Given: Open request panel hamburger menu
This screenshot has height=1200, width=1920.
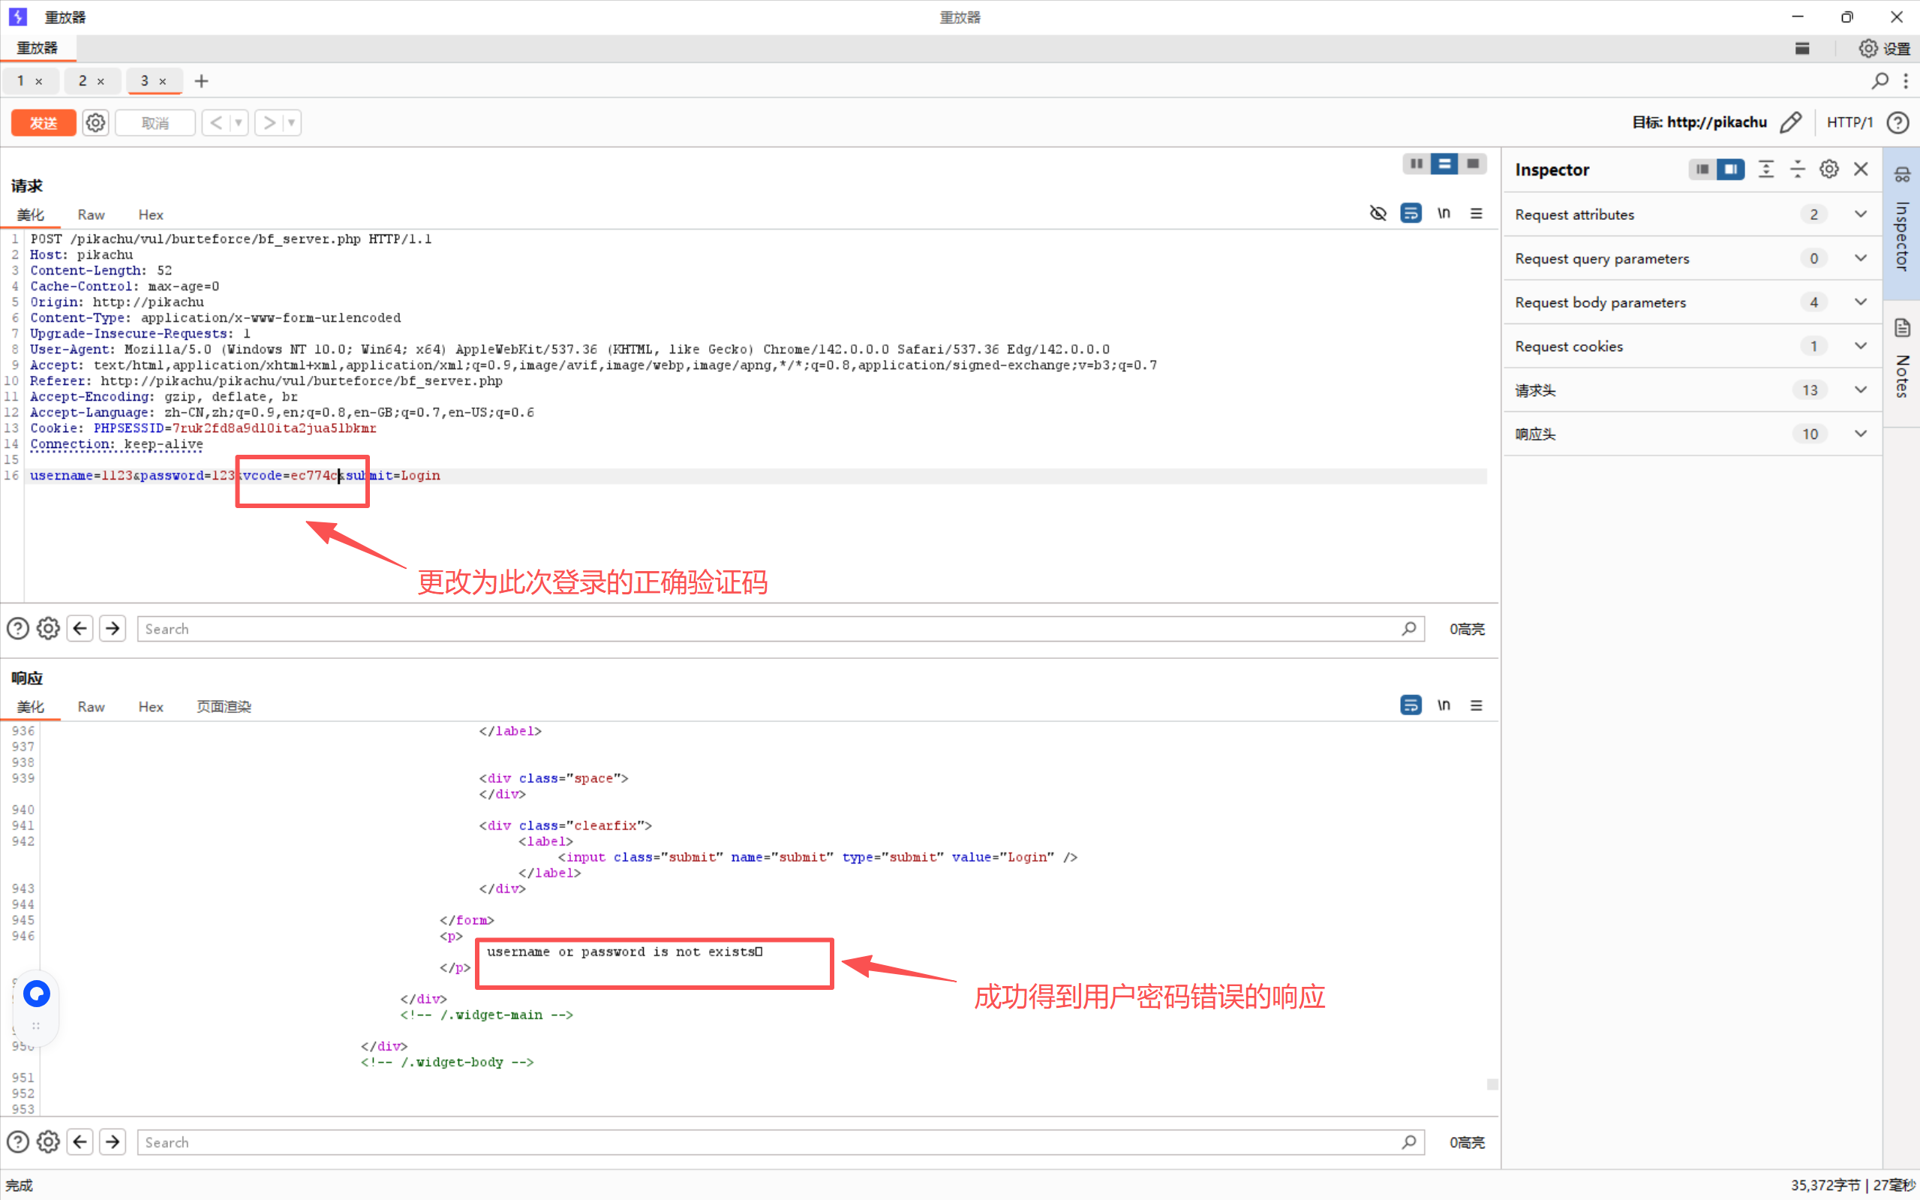Looking at the screenshot, I should (x=1476, y=212).
